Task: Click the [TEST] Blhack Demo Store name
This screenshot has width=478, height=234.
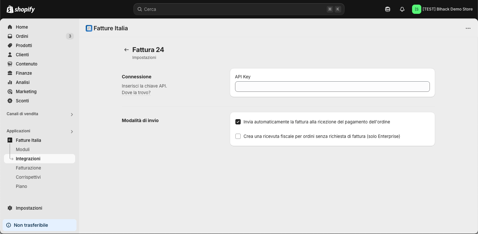Action: pos(447,9)
